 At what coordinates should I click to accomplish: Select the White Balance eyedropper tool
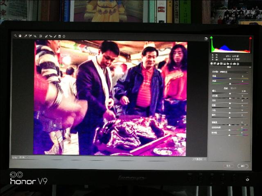pos(26,36)
